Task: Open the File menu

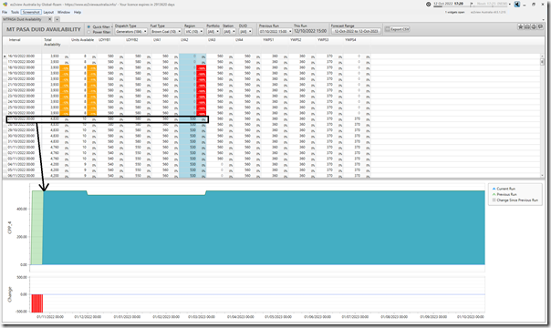Action: pyautogui.click(x=5, y=12)
